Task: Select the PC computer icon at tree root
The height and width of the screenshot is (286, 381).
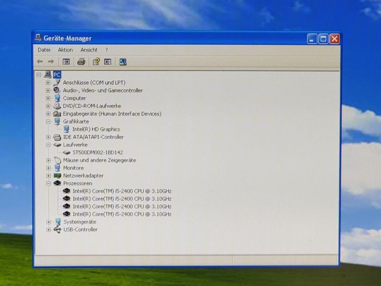Action: tap(48, 74)
